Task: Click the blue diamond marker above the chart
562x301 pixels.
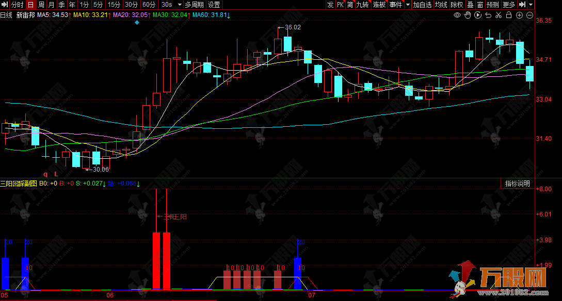Action: coord(136,23)
